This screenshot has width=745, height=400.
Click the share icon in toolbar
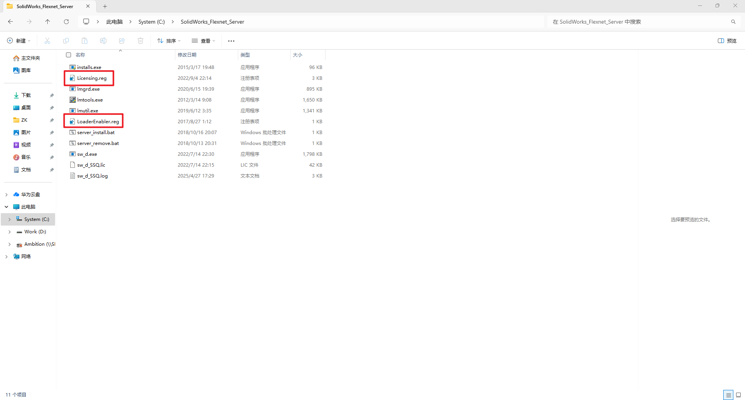(122, 41)
